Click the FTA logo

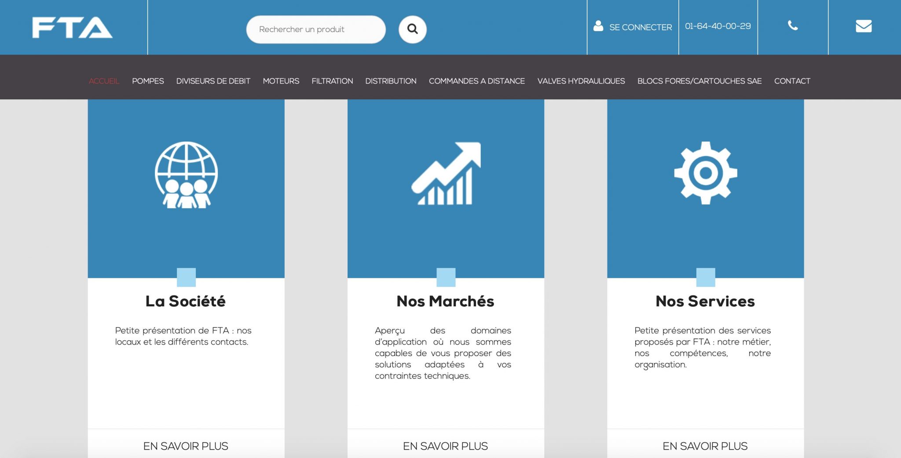click(73, 28)
